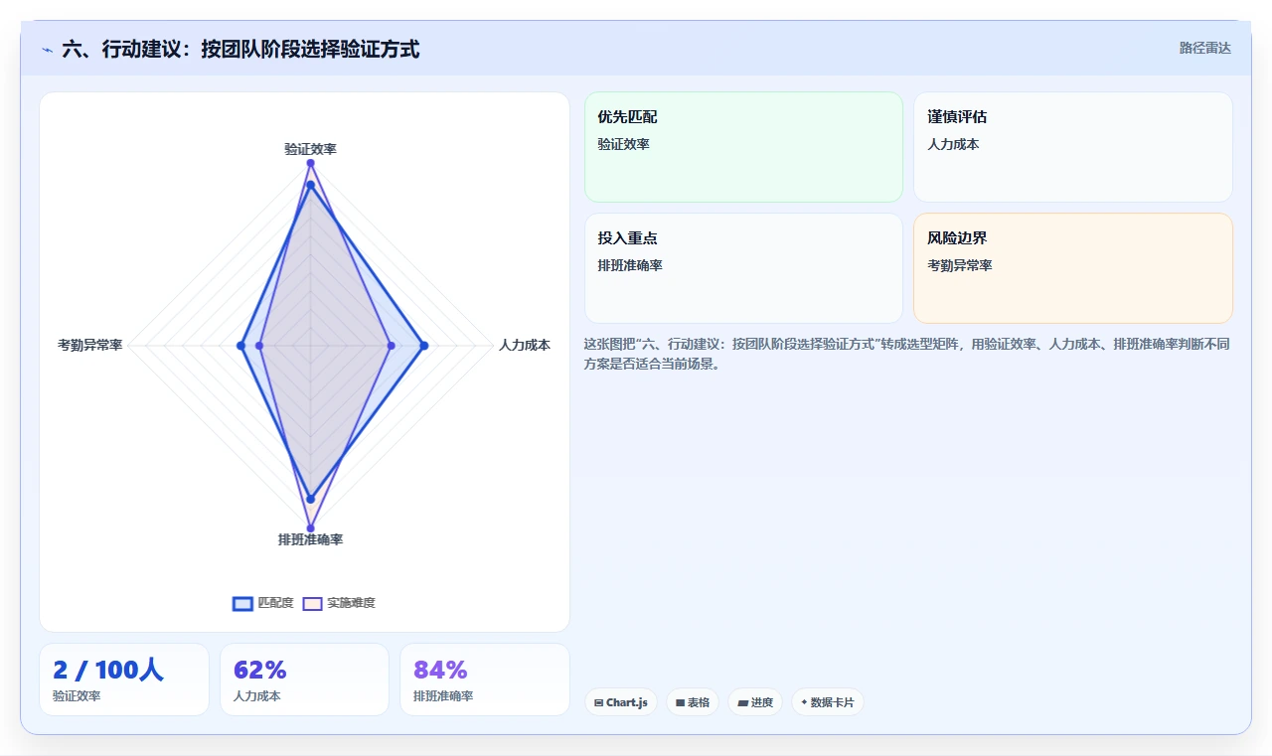This screenshot has width=1272, height=756.
Task: Click 人力成本 text in 谨慎评估 card
Action: coord(953,144)
